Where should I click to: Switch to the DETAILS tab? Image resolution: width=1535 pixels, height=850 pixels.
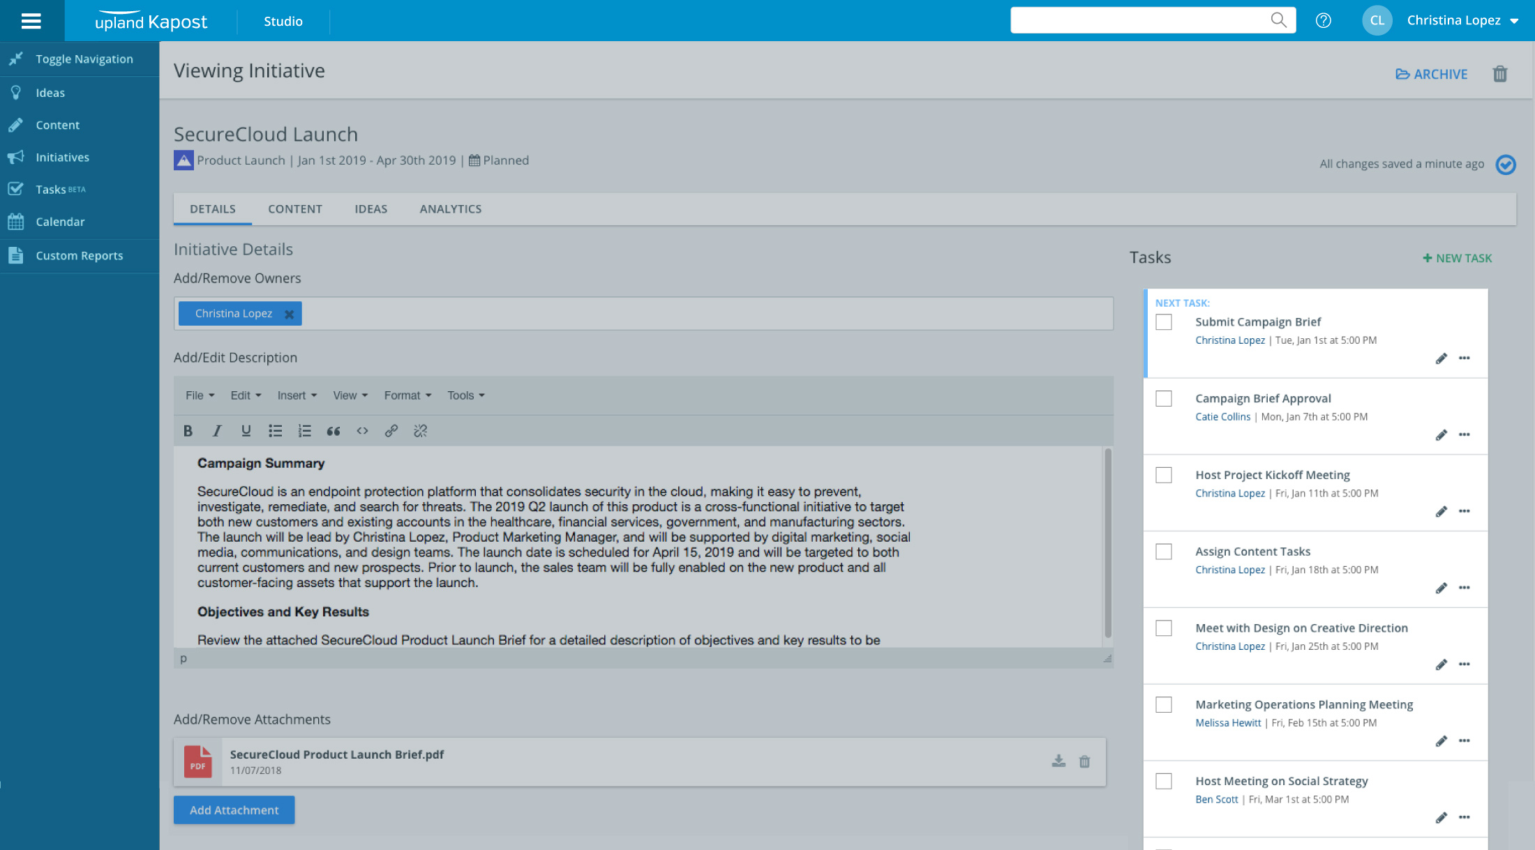click(x=213, y=209)
